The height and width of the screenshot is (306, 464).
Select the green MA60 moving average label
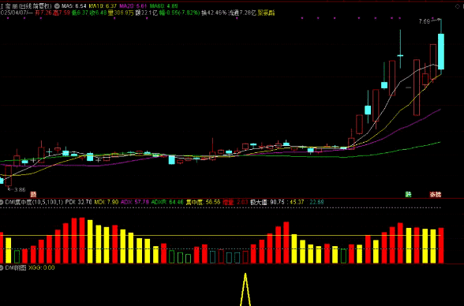point(163,6)
